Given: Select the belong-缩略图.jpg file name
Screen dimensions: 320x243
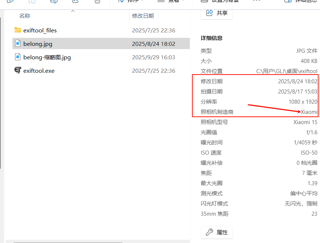Looking at the screenshot, I should tap(47, 57).
